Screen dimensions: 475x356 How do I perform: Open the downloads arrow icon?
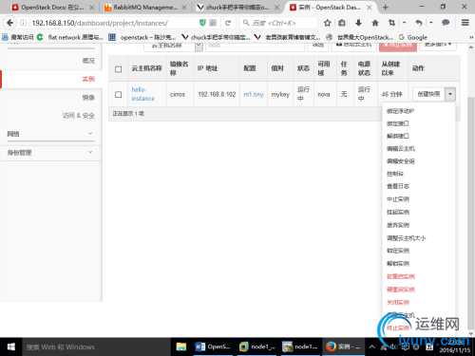358,23
